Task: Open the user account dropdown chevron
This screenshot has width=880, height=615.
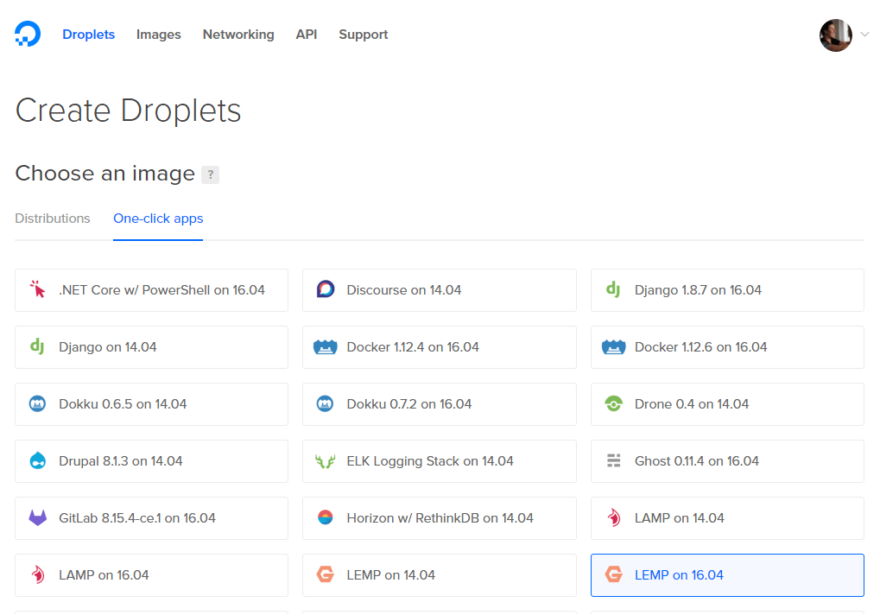Action: click(x=864, y=35)
